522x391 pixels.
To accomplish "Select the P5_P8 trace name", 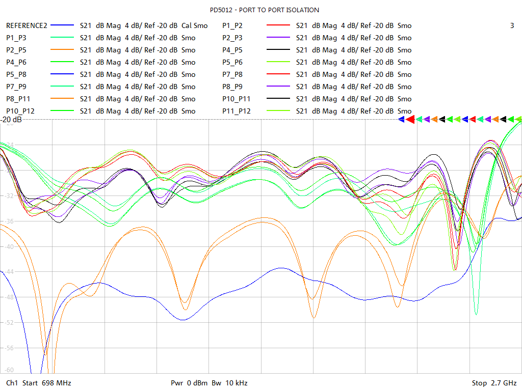I will pos(16,74).
